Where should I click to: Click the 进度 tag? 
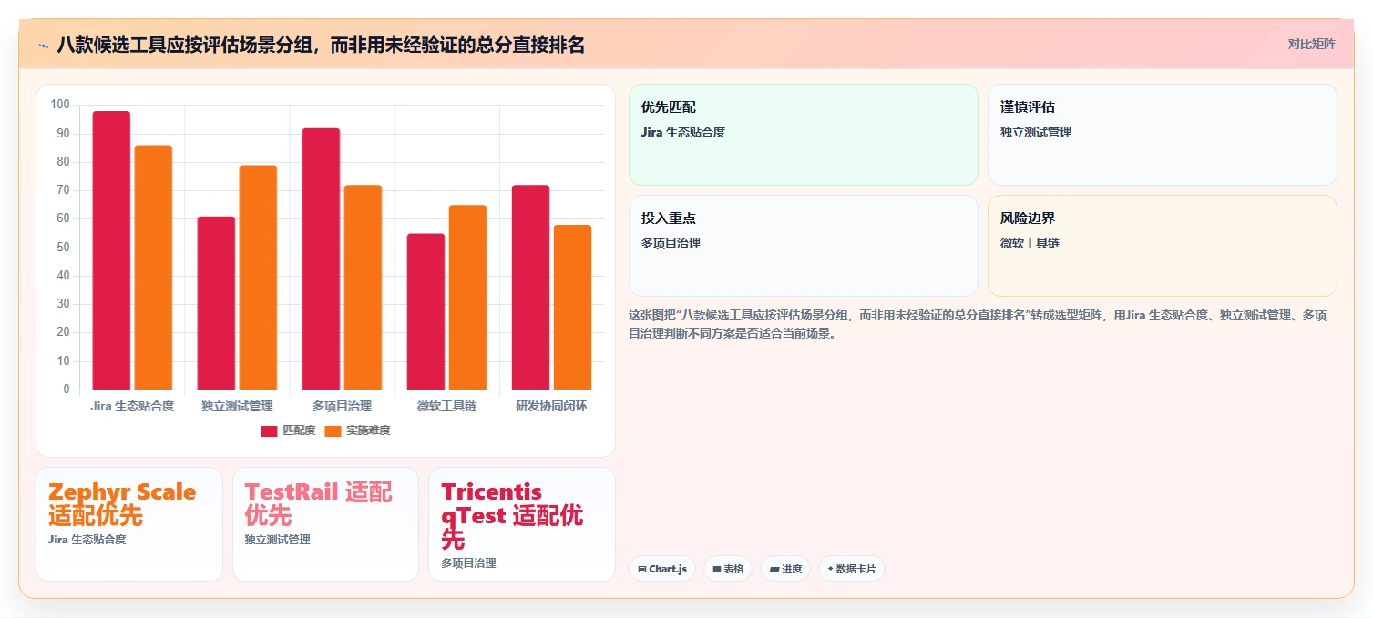tap(785, 569)
